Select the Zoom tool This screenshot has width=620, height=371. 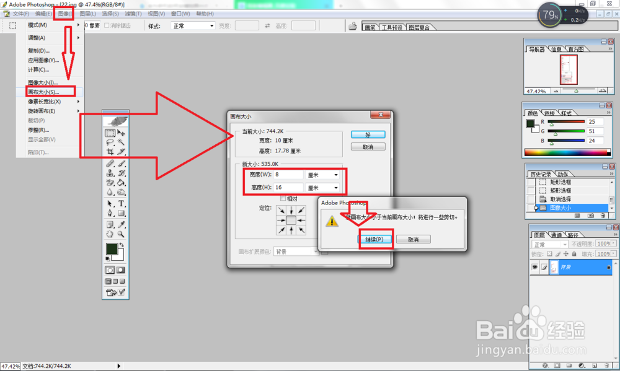[x=121, y=234]
